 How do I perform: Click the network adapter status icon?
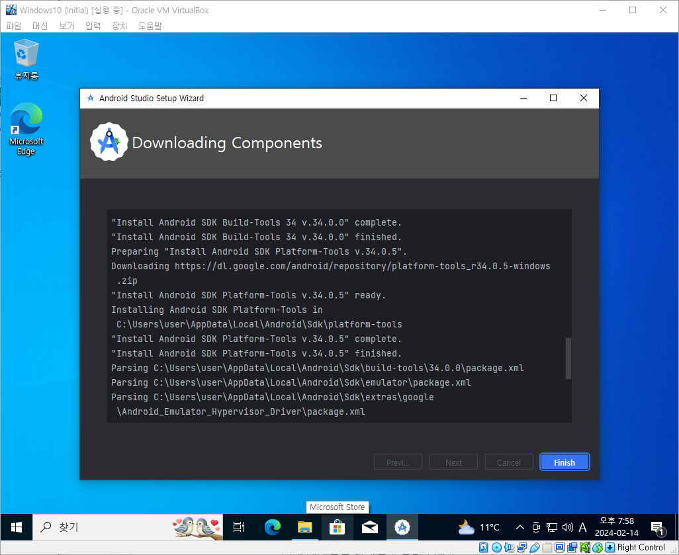[521, 548]
